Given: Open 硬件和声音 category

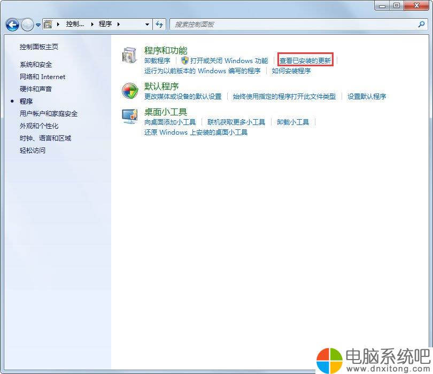Looking at the screenshot, I should (x=36, y=89).
